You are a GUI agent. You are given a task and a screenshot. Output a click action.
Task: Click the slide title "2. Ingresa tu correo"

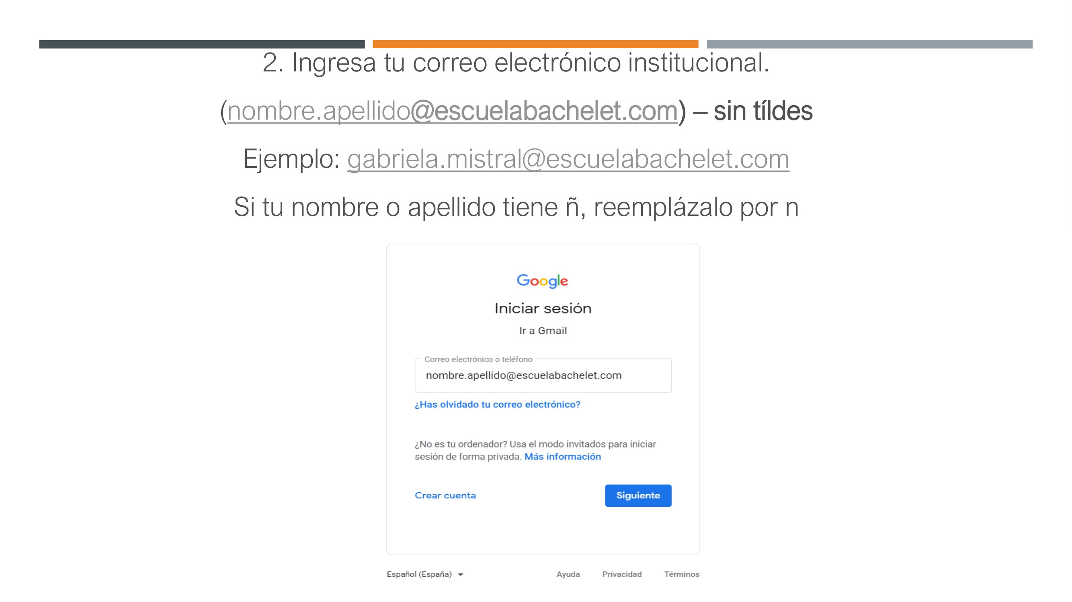click(x=516, y=63)
